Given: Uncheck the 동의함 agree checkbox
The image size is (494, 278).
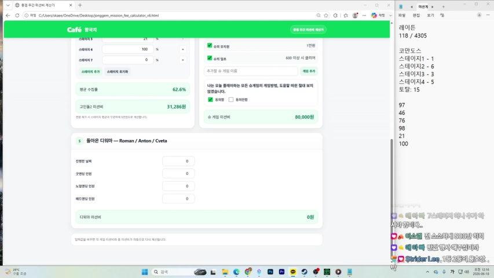Looking at the screenshot, I should (210, 100).
